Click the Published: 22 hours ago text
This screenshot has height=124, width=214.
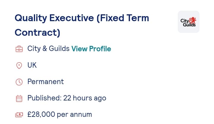pyautogui.click(x=67, y=98)
